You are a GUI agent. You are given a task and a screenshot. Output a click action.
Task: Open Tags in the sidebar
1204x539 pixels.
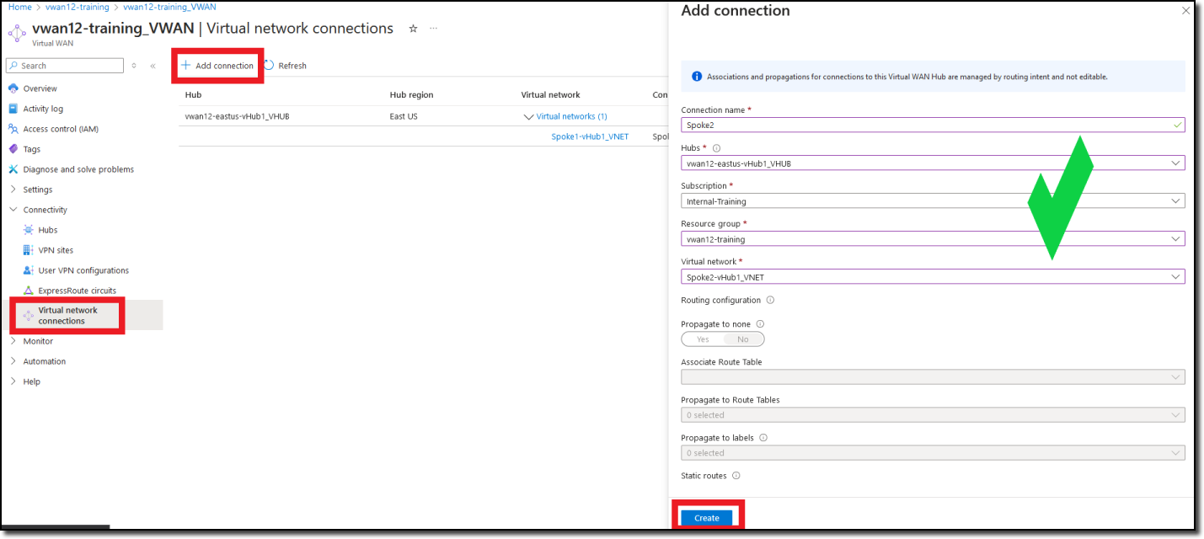coord(32,149)
